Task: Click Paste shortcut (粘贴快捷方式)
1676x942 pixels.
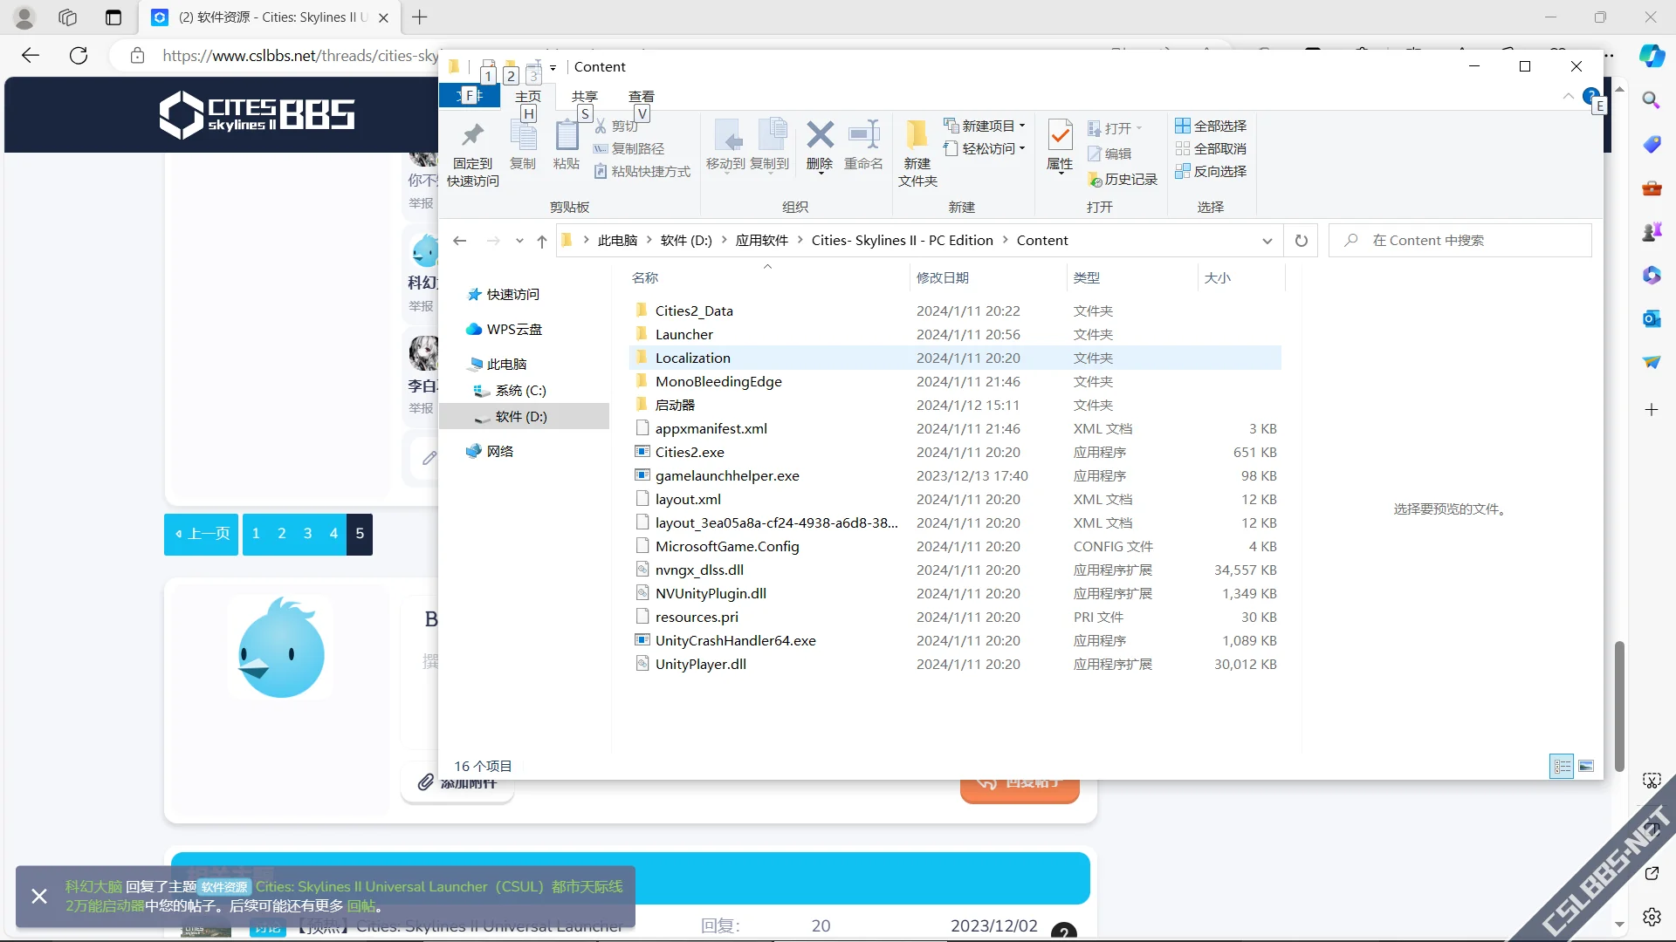Action: pos(642,172)
